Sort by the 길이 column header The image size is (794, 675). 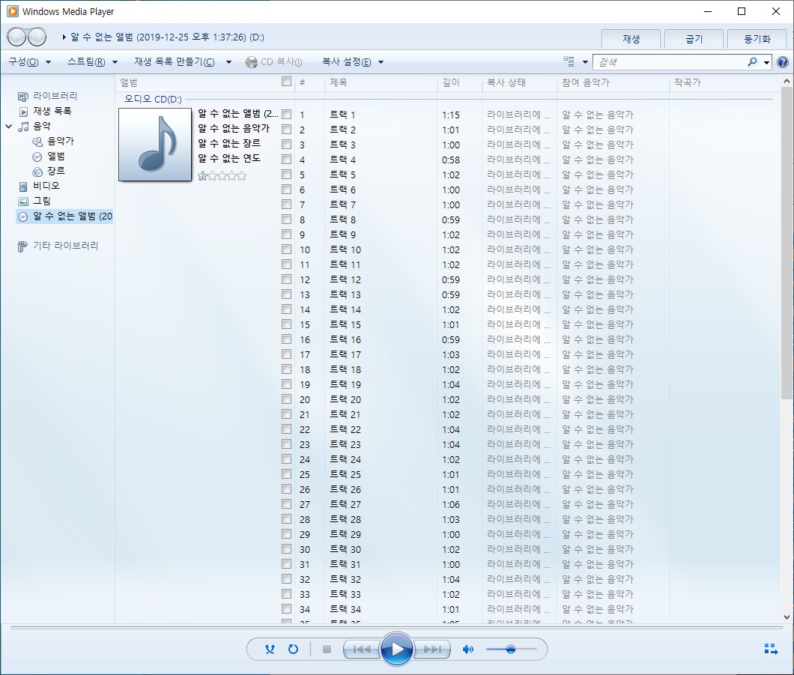click(x=460, y=82)
